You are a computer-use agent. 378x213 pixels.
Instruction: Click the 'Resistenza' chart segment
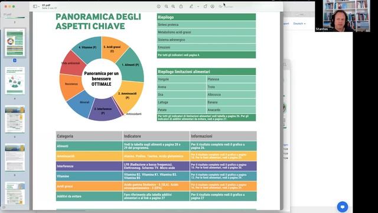pos(71,84)
